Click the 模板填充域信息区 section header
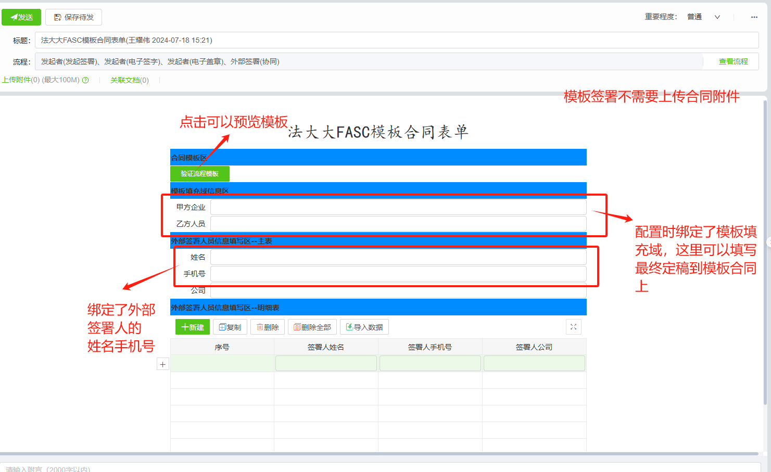 point(378,190)
